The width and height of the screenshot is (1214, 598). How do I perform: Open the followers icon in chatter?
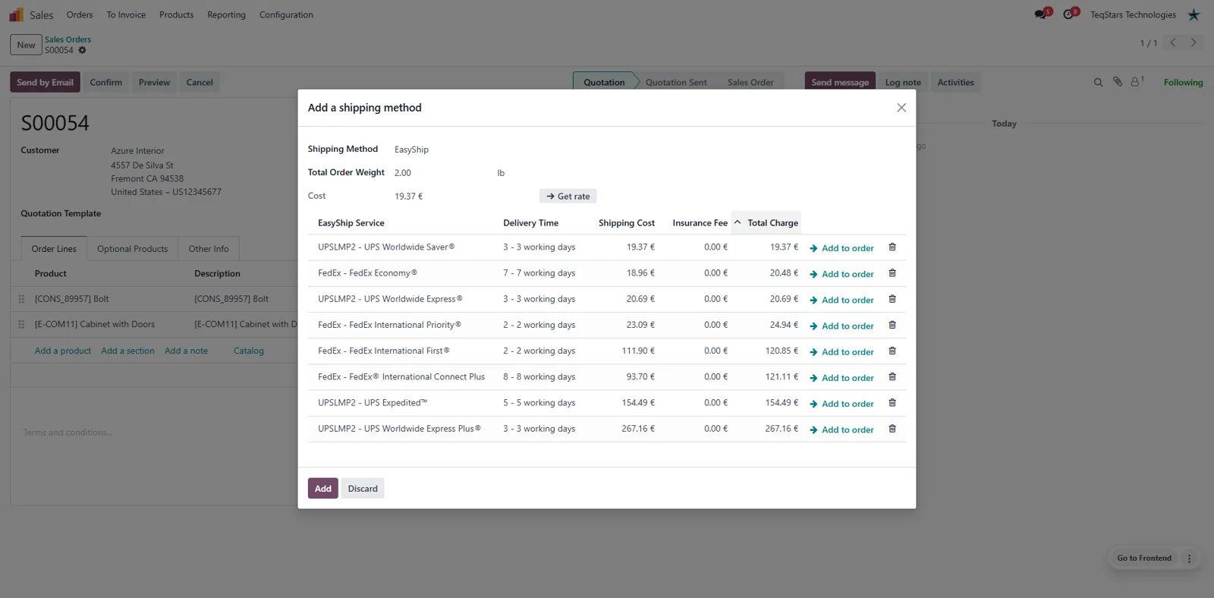click(1137, 81)
